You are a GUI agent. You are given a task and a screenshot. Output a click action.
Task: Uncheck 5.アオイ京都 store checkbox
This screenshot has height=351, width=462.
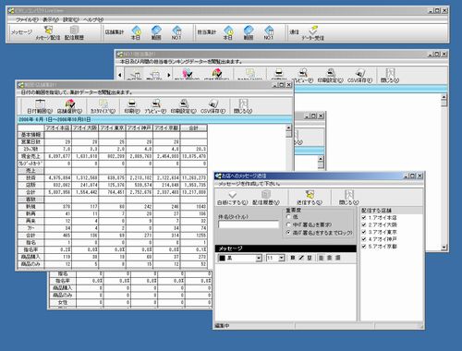point(364,247)
